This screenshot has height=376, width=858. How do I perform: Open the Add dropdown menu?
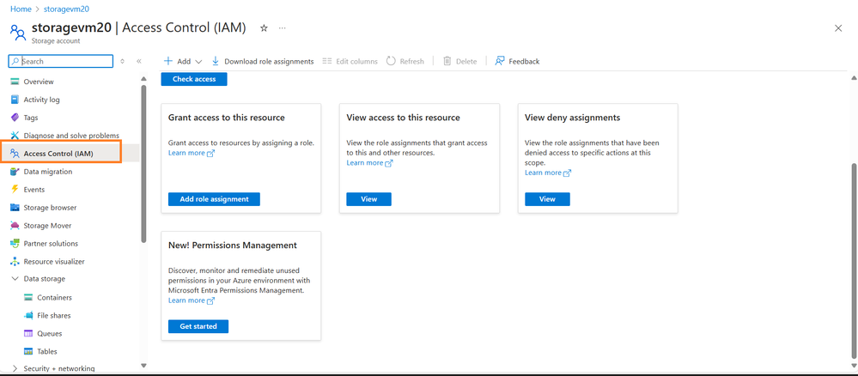183,61
